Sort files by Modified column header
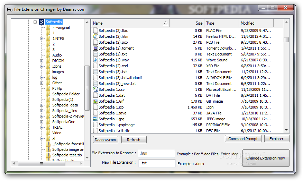The height and width of the screenshot is (181, 303). coord(256,23)
